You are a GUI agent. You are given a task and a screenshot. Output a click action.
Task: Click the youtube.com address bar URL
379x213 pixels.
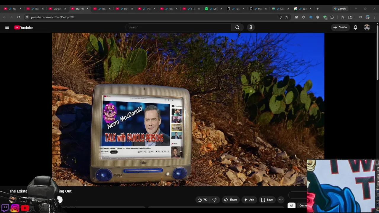53,17
